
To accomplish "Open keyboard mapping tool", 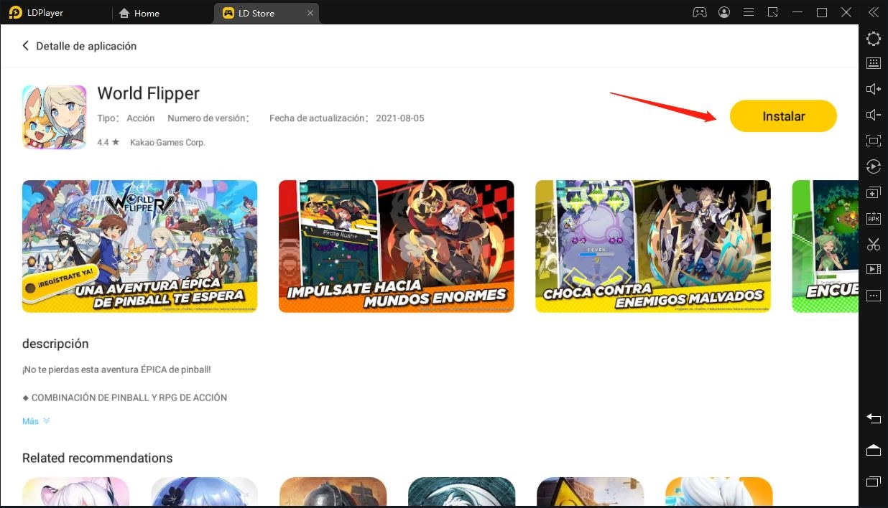I will click(874, 63).
